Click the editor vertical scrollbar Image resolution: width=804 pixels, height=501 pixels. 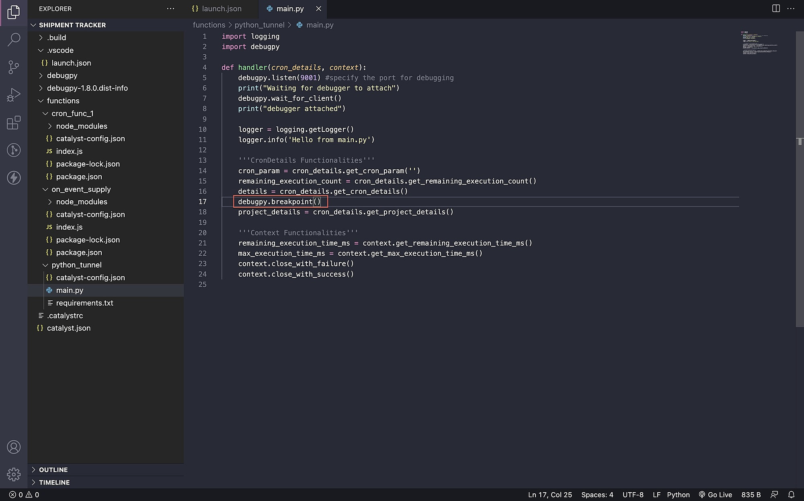click(x=800, y=179)
